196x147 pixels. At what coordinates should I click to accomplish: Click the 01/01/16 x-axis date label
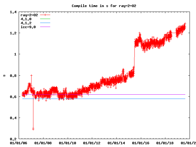(x=141, y=143)
